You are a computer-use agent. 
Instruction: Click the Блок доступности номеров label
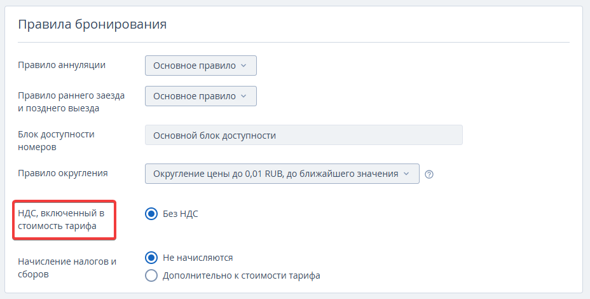click(x=57, y=141)
